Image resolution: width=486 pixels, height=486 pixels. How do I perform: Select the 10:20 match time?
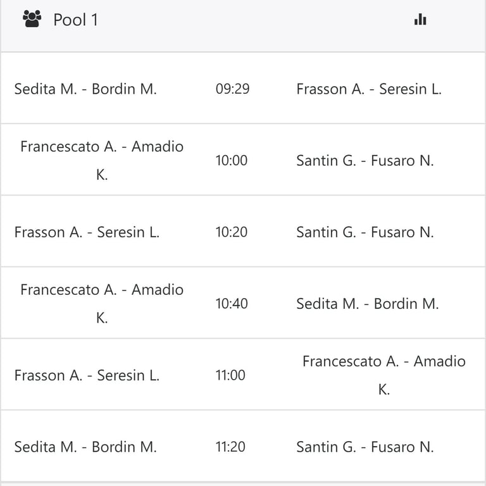coord(232,232)
